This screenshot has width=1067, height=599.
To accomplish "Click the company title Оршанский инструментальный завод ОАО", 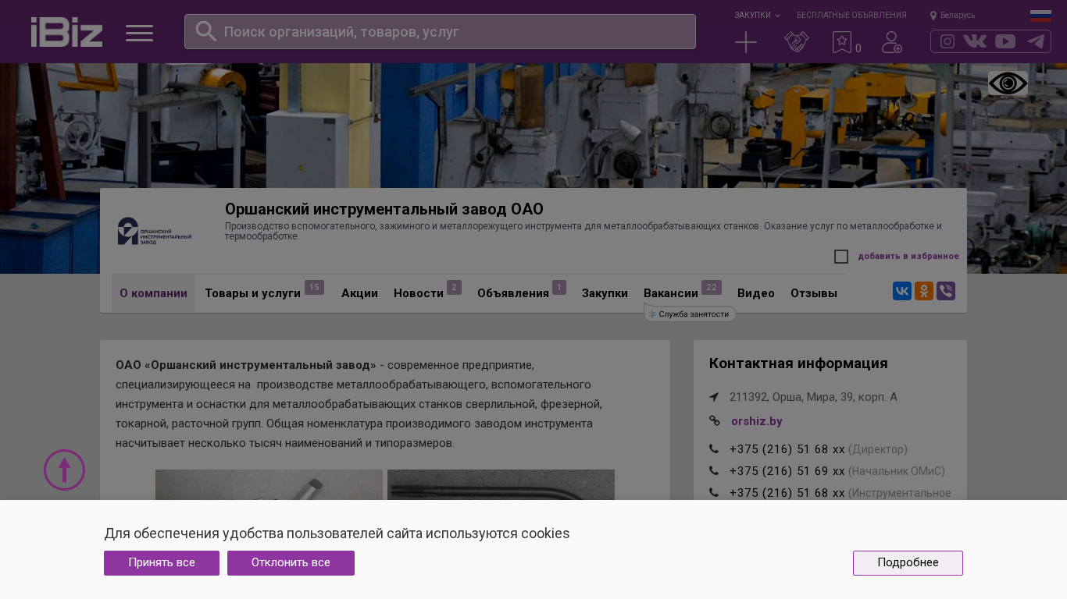I will coord(384,209).
